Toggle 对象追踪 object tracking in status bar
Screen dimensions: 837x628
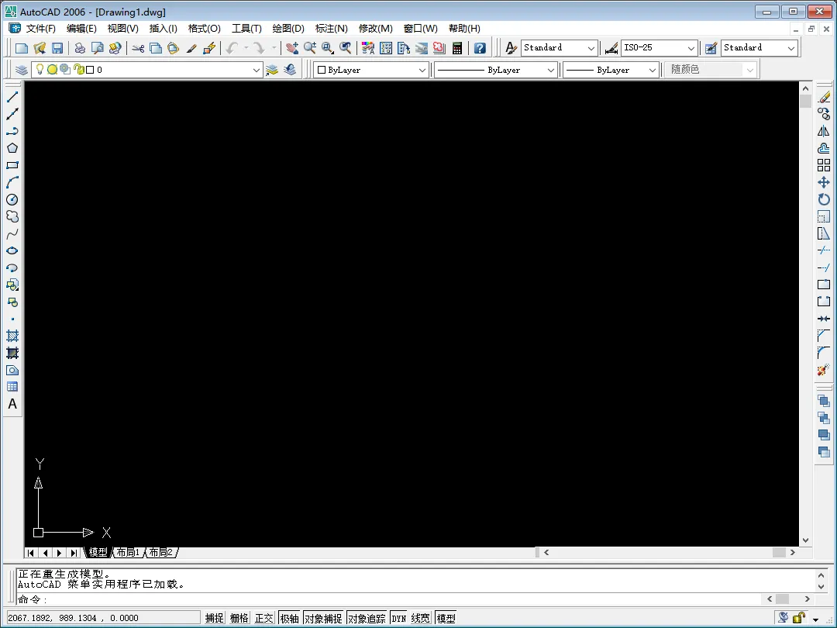(367, 618)
